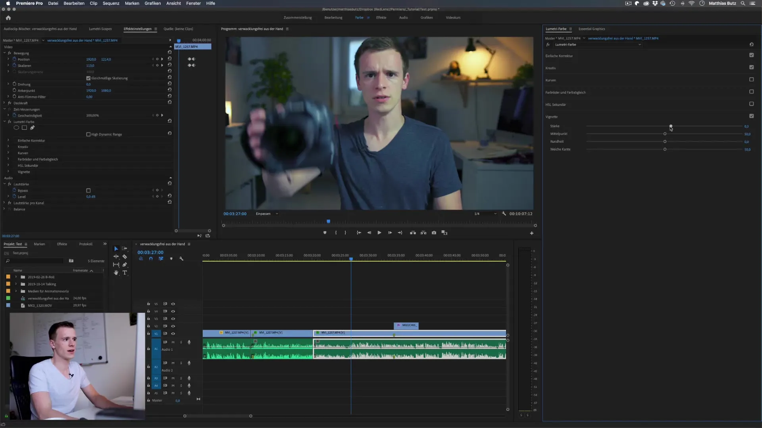
Task: Click the Export Frame camera icon
Action: click(x=434, y=233)
